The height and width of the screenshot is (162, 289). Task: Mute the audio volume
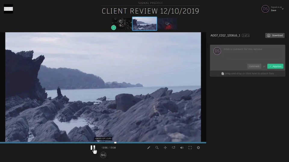pos(182,148)
